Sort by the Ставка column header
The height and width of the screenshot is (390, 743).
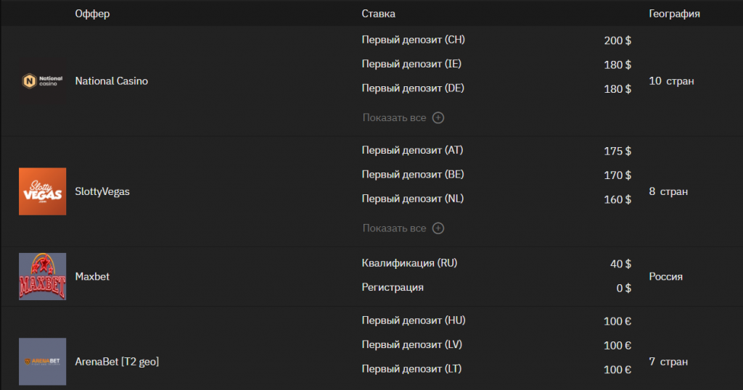[x=378, y=14]
